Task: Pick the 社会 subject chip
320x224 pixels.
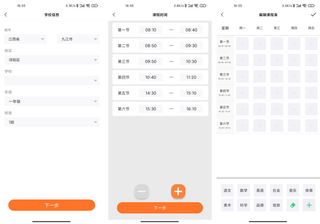Action: [x=276, y=190]
